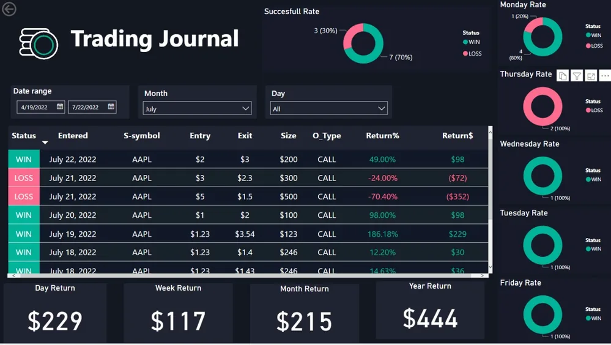Click the Day Return $229 card
Image resolution: width=611 pixels, height=345 pixels.
55,312
